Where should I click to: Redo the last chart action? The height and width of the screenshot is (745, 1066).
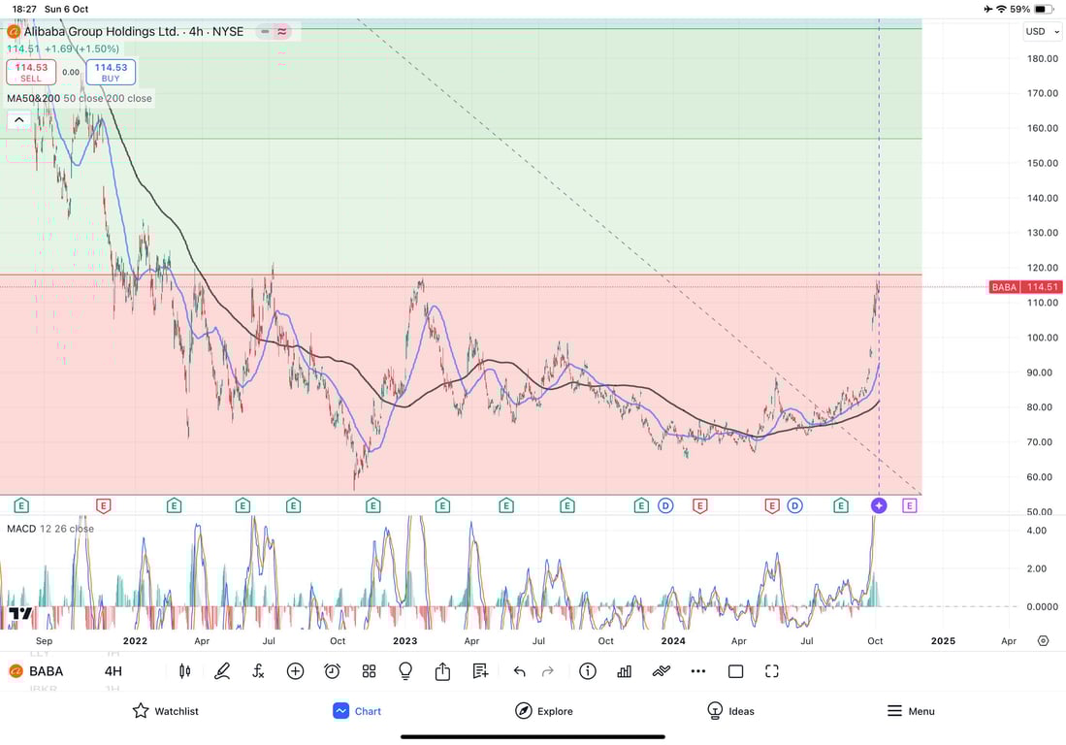(548, 671)
